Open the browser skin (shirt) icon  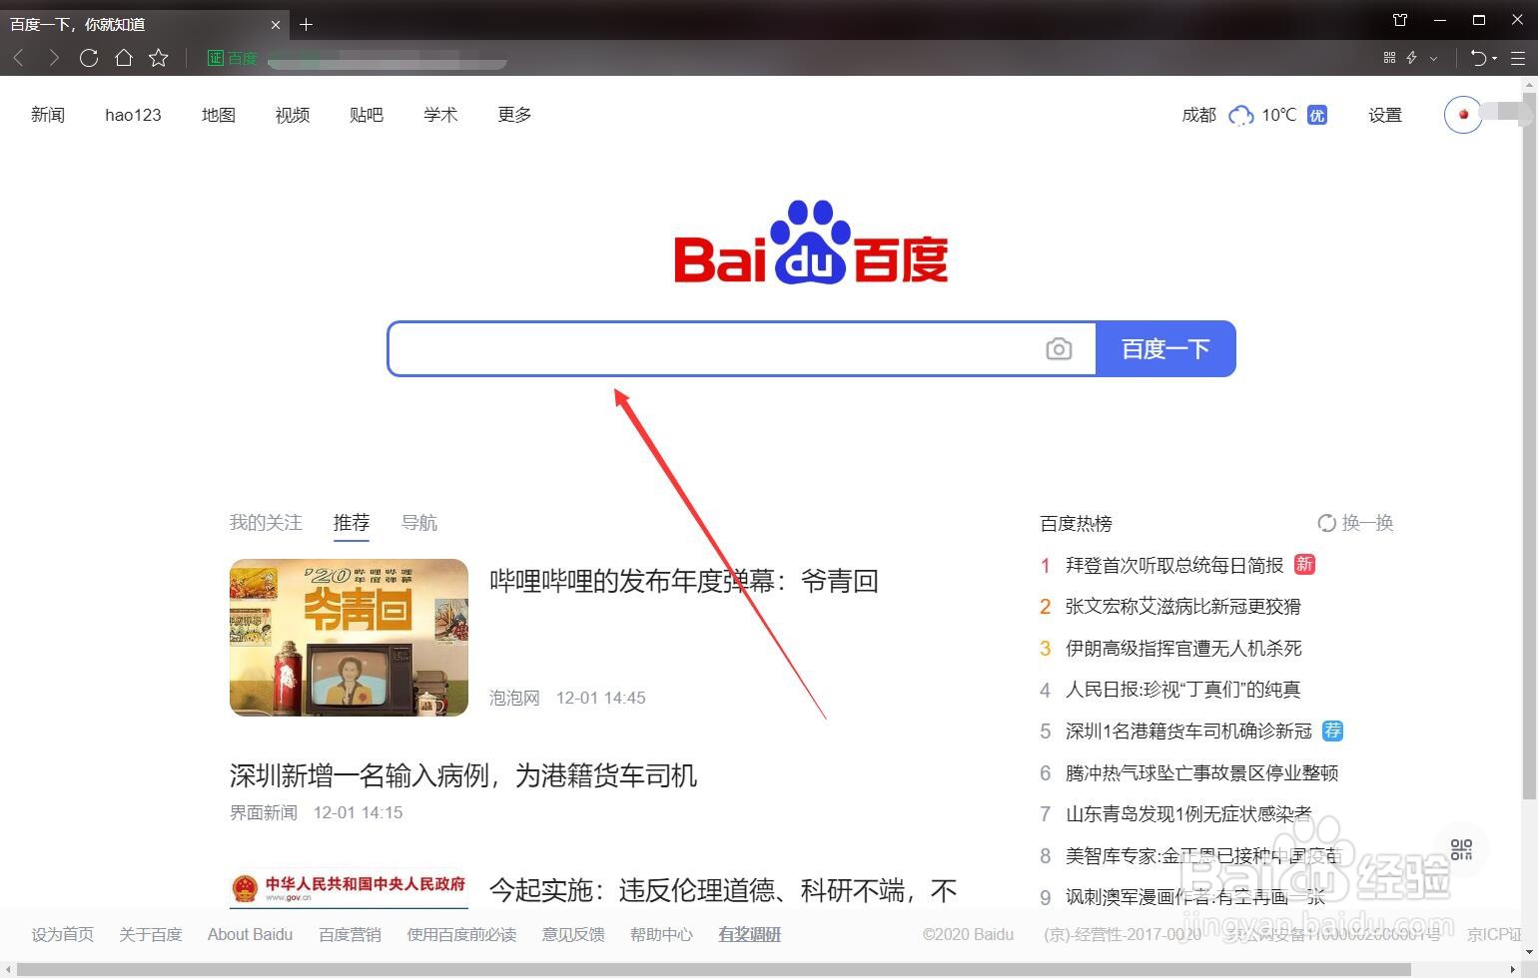[1400, 20]
